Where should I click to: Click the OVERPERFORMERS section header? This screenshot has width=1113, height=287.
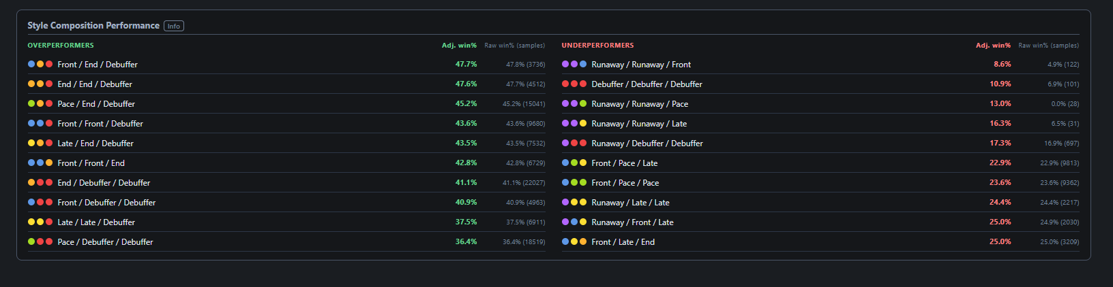click(x=61, y=46)
